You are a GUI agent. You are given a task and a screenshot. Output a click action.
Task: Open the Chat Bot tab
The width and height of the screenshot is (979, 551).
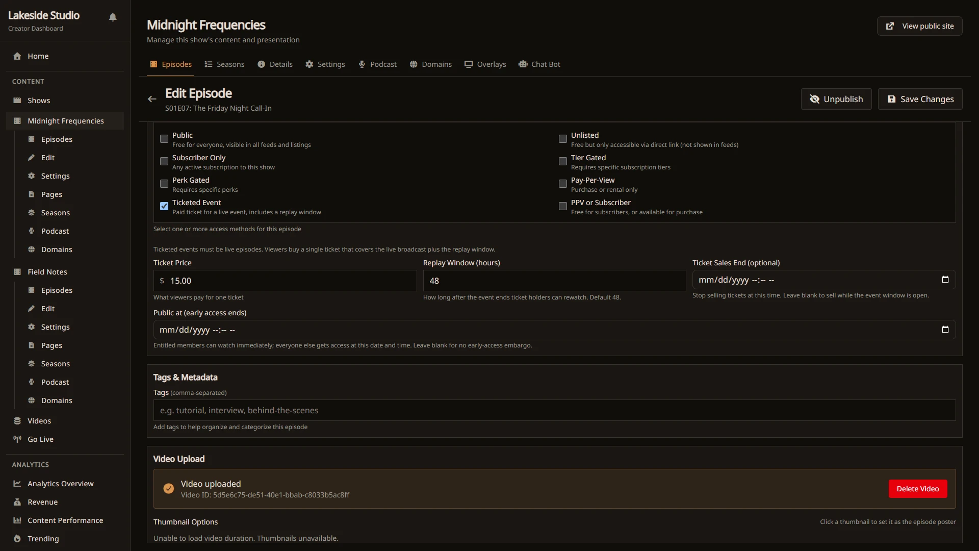pyautogui.click(x=539, y=64)
